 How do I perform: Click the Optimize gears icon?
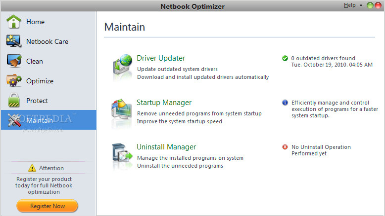click(14, 81)
